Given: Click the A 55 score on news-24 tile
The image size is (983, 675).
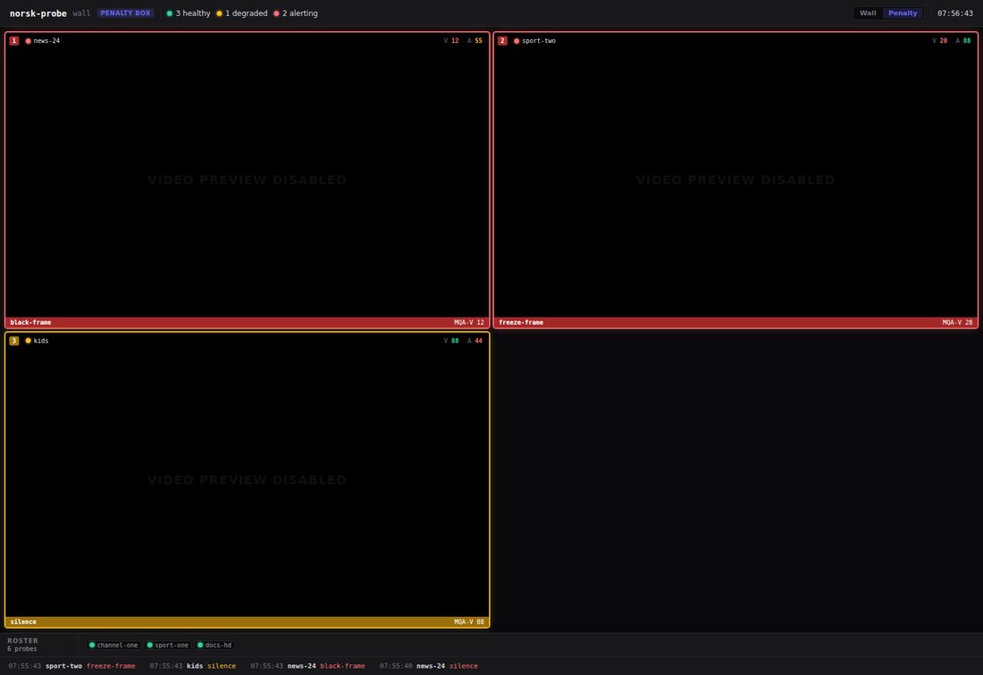Looking at the screenshot, I should [x=475, y=41].
